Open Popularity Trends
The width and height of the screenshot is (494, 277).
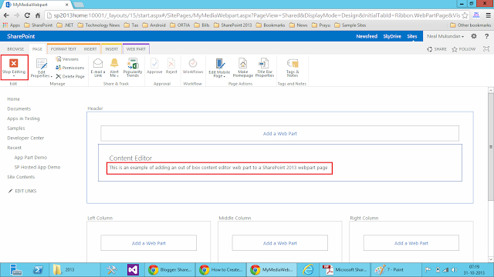tap(133, 68)
